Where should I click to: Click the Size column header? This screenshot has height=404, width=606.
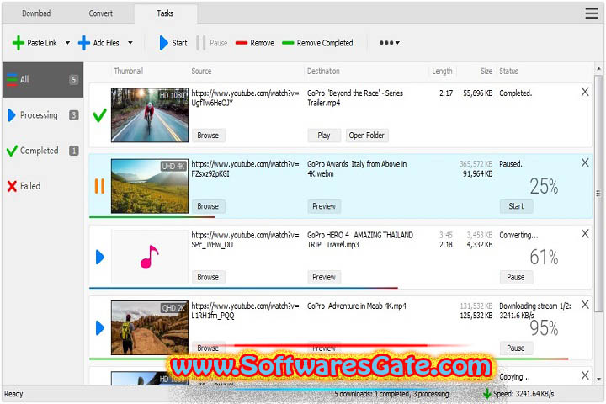486,72
